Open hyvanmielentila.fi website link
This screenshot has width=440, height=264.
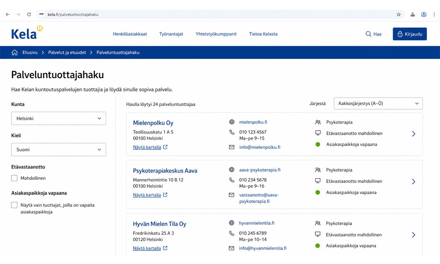(x=257, y=223)
